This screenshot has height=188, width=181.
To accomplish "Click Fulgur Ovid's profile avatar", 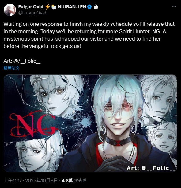I will pos(10,10).
